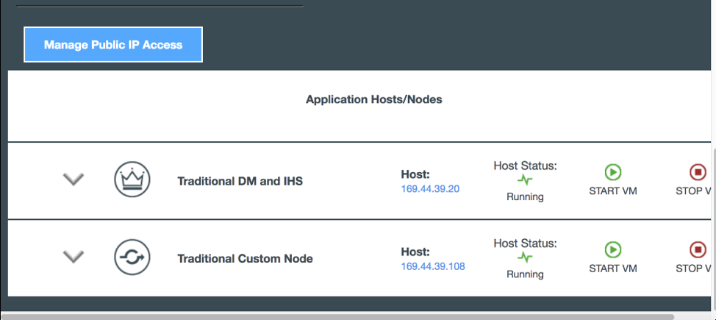Click Running status text for Custom Node

[525, 274]
